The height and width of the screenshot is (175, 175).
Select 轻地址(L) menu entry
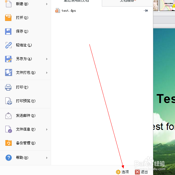[x=25, y=45]
